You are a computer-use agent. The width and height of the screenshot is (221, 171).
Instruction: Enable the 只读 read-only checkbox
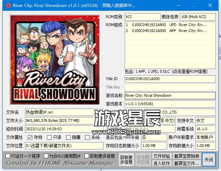coord(49,138)
